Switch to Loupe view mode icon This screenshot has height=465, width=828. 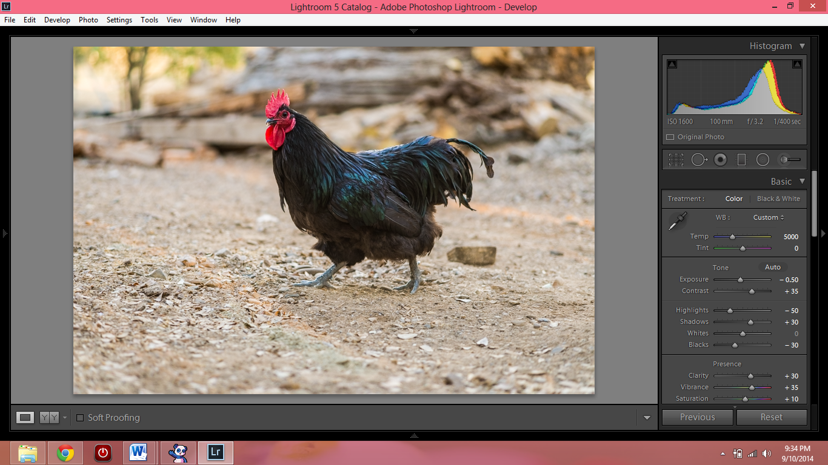tap(25, 417)
